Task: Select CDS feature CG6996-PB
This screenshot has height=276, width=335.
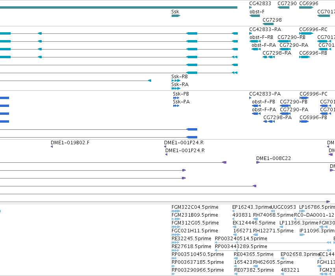Action: [x=313, y=118]
